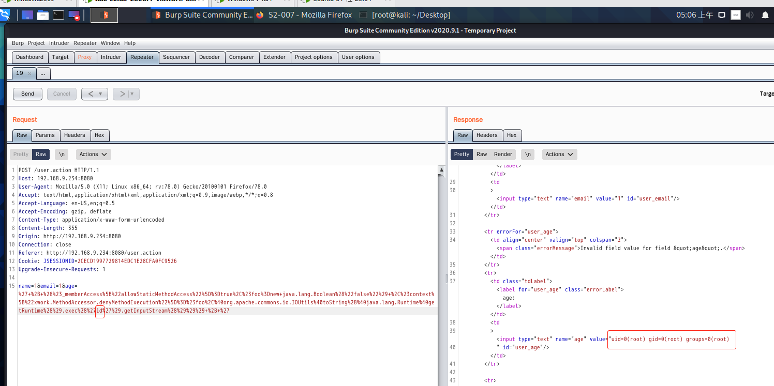Launch the terminal emulator from the panel
This screenshot has width=774, height=386.
pyautogui.click(x=58, y=16)
